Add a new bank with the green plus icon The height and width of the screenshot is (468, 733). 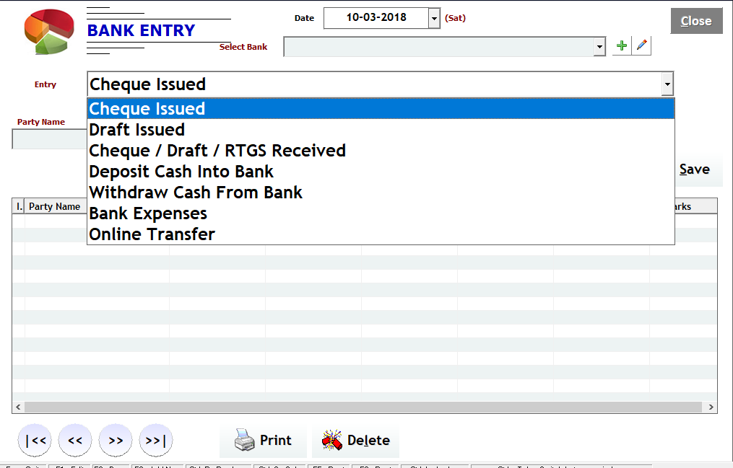click(x=622, y=45)
